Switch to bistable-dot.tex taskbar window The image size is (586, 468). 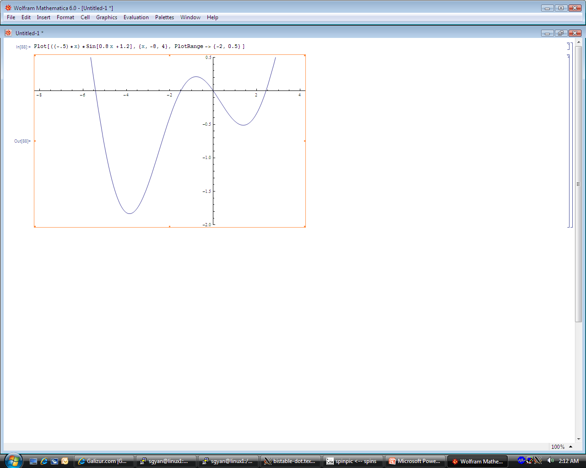pos(290,461)
